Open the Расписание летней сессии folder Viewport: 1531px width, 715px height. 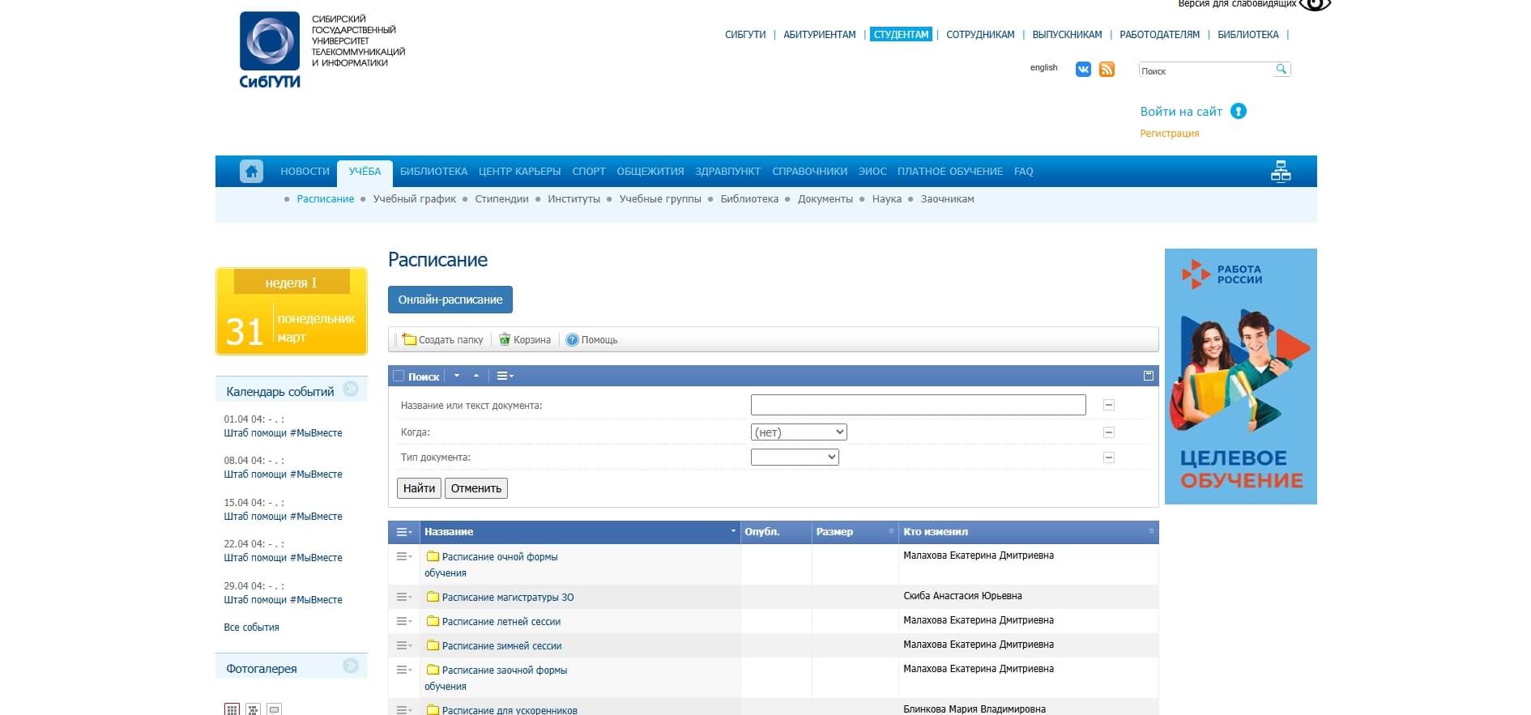501,622
